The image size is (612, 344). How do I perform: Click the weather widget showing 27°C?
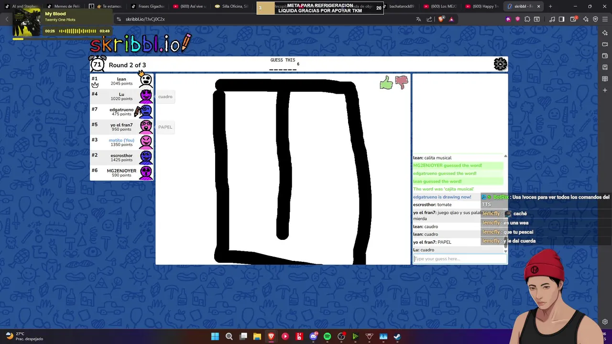click(24, 336)
